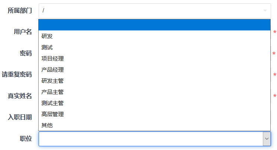Screen dimensions: 277x150
Task: Pick the 项目经理 option
Action: click(x=53, y=59)
